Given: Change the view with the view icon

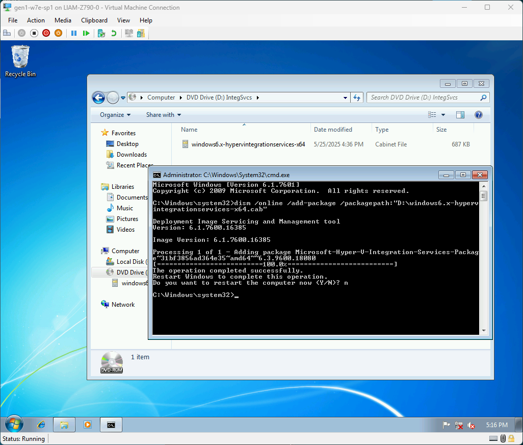Looking at the screenshot, I should (432, 115).
